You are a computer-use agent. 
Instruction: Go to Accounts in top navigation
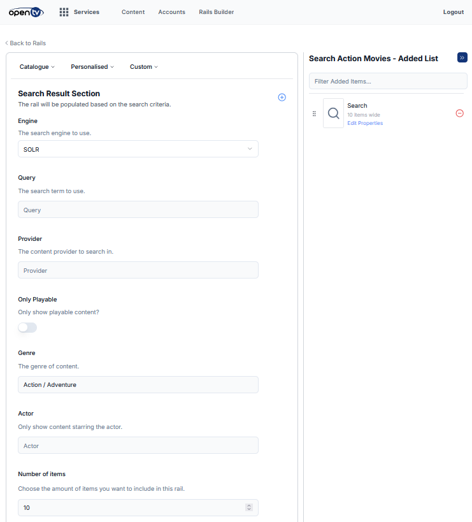click(171, 12)
